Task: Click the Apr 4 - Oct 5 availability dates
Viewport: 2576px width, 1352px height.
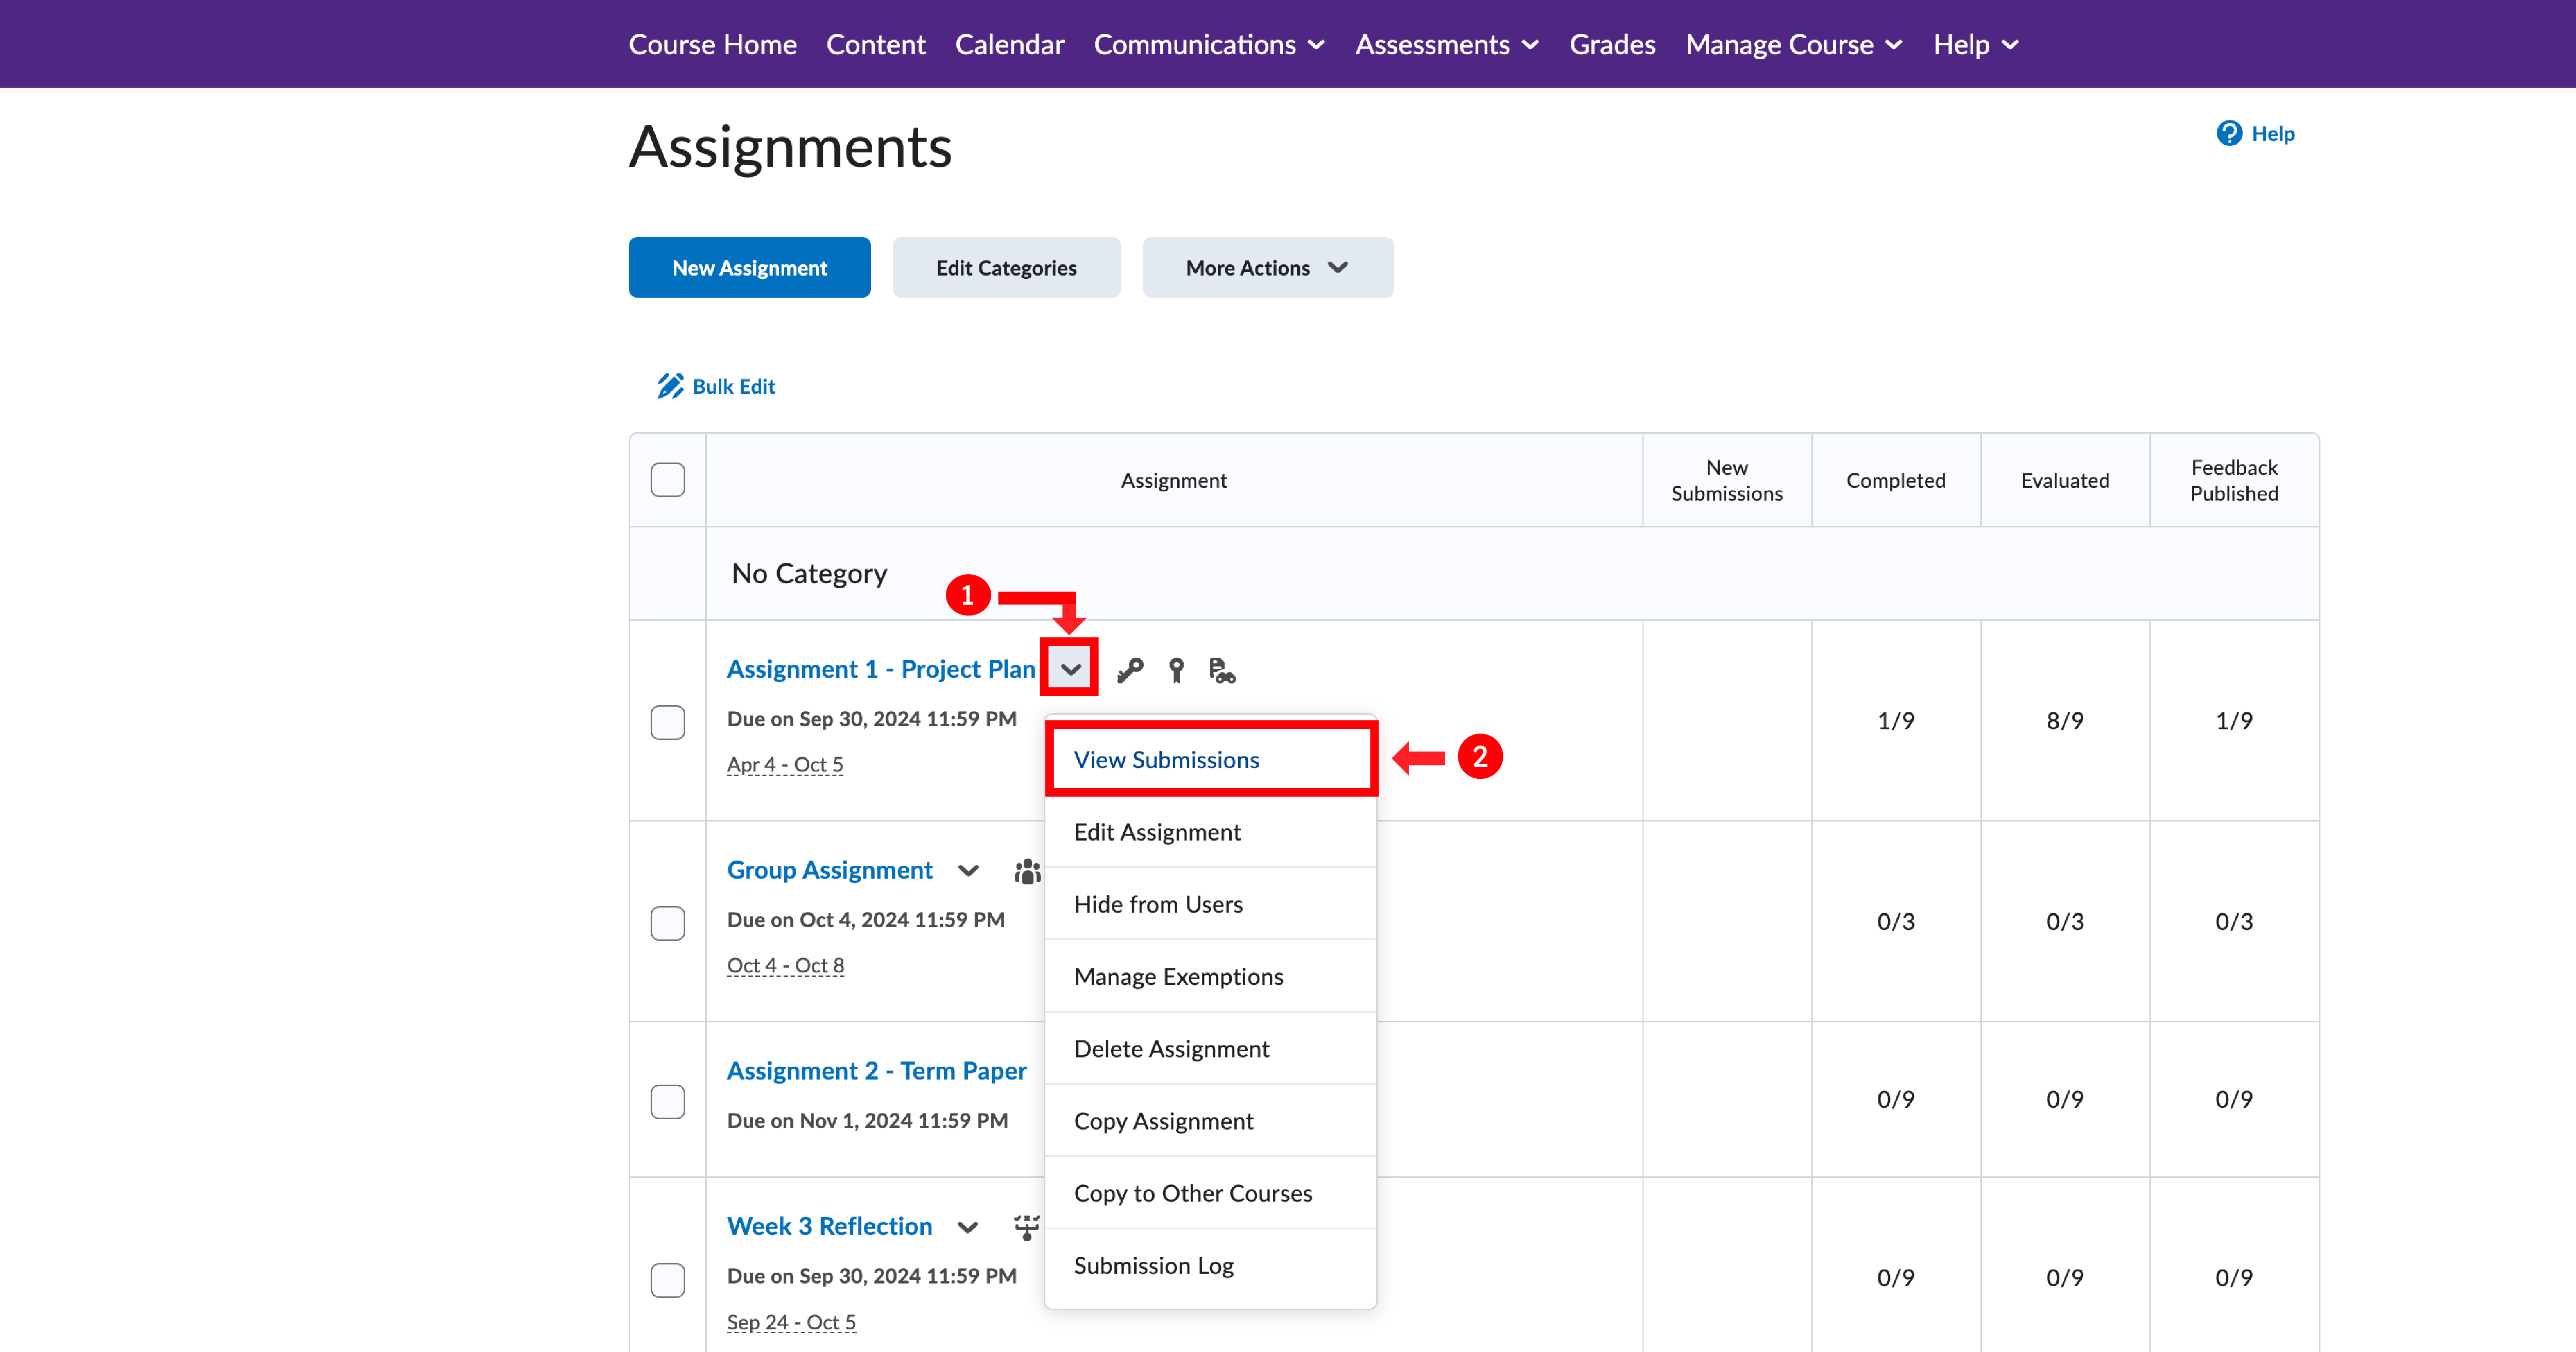Action: pos(785,765)
